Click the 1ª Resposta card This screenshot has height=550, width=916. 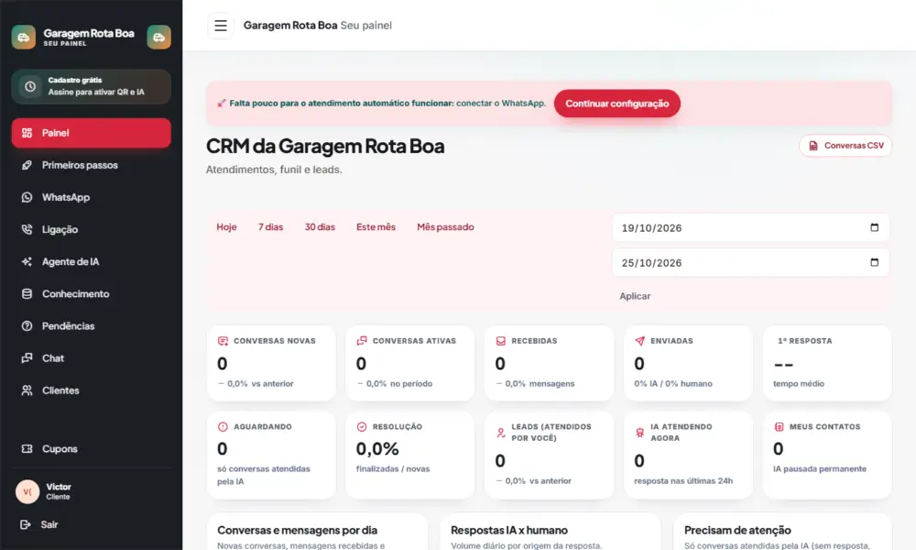point(827,363)
